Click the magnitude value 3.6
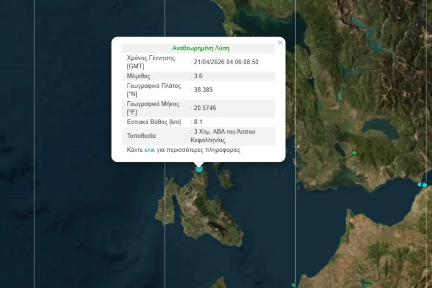The width and height of the screenshot is (432, 288). click(198, 76)
